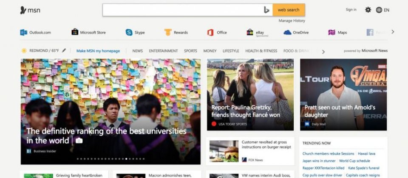This screenshot has width=408, height=178.
Task: Open Customer revolted at gross instructions headline
Action: (x=266, y=145)
